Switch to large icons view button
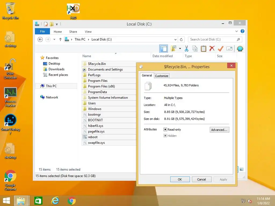The height and width of the screenshot is (206, 275). (241, 169)
